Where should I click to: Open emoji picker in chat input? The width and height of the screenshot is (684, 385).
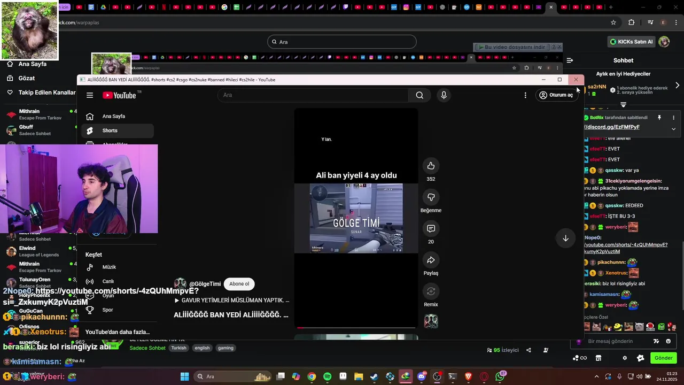(x=669, y=341)
